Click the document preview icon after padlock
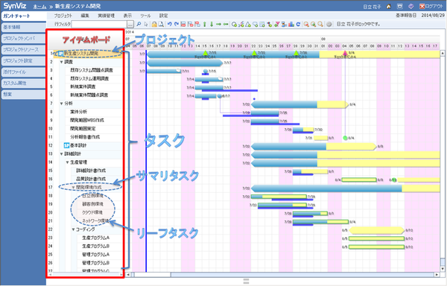The image size is (447, 286). point(161,25)
